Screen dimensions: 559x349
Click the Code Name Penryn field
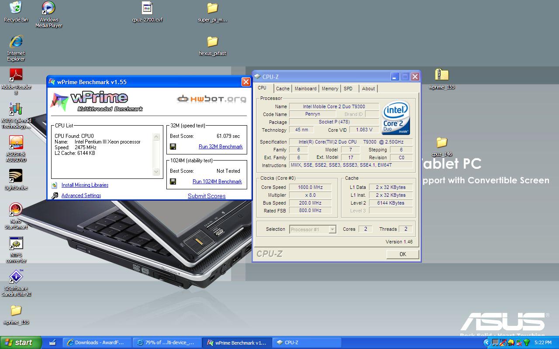tap(312, 114)
